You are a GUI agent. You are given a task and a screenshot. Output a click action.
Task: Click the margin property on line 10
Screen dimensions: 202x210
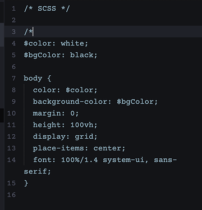click(x=47, y=113)
